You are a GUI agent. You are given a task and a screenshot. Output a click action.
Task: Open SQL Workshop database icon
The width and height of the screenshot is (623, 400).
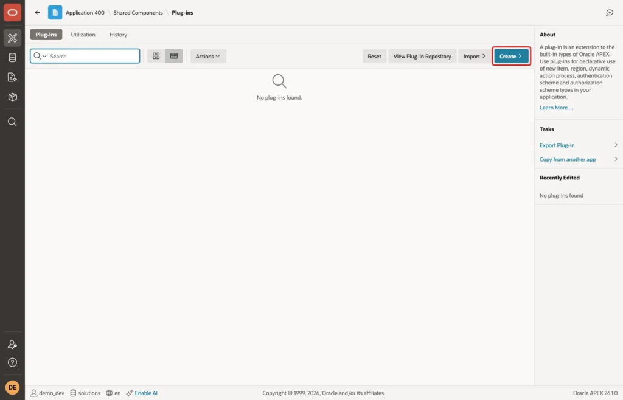click(12, 58)
